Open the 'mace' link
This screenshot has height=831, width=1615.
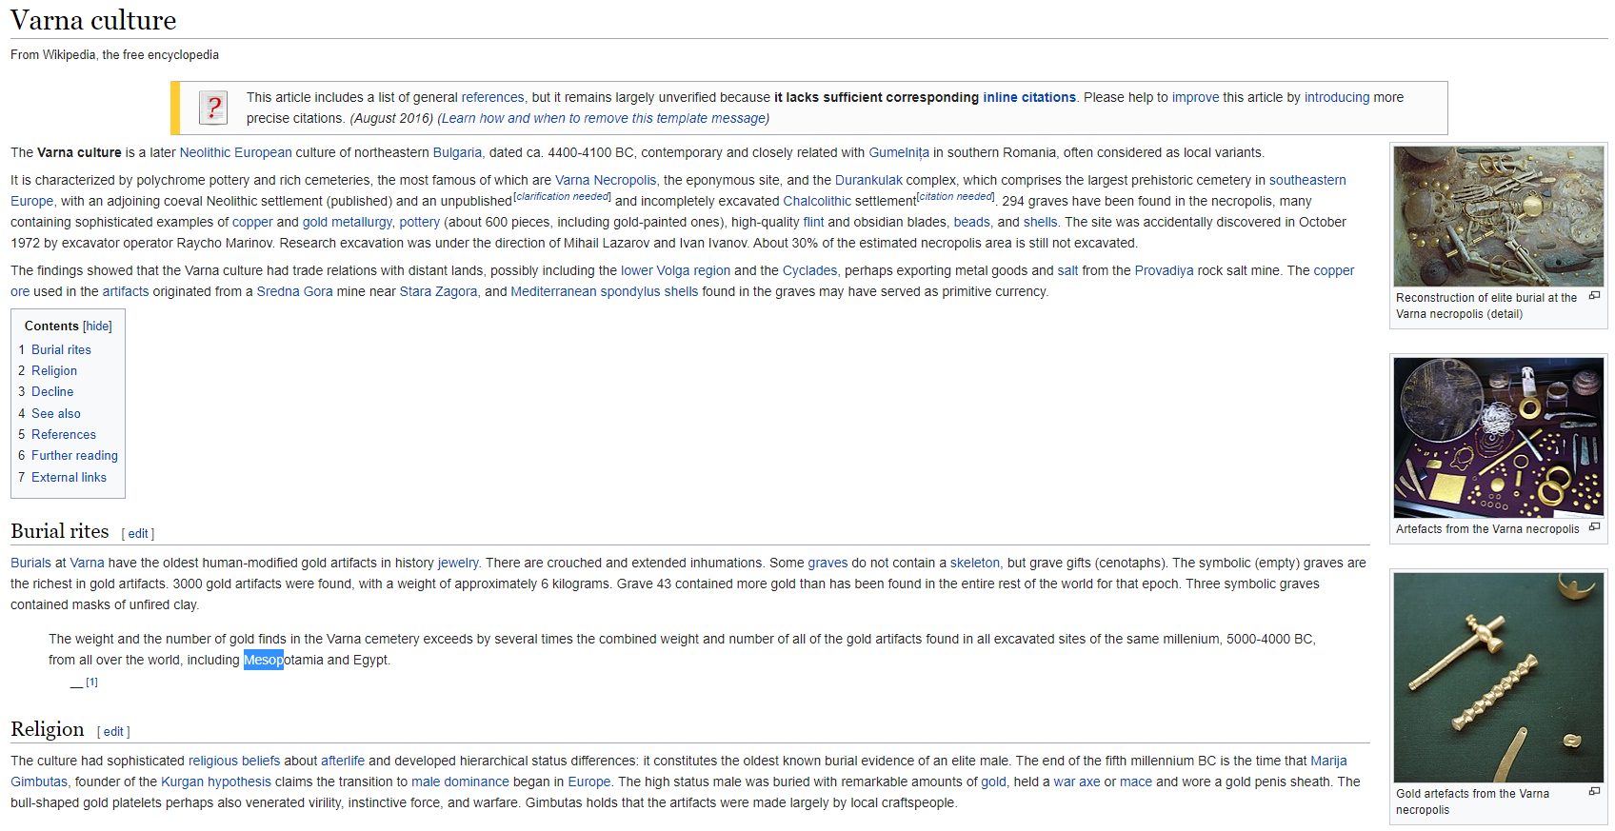point(1136,782)
